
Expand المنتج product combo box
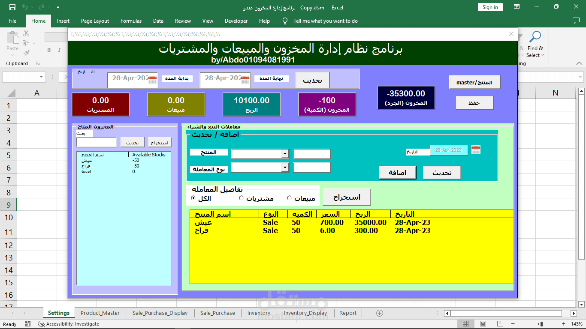point(285,154)
